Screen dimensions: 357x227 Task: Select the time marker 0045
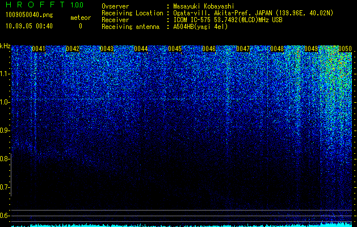pos(175,49)
